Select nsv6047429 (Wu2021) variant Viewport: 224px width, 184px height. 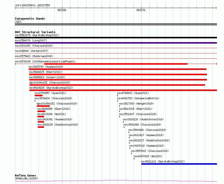(x=148, y=156)
